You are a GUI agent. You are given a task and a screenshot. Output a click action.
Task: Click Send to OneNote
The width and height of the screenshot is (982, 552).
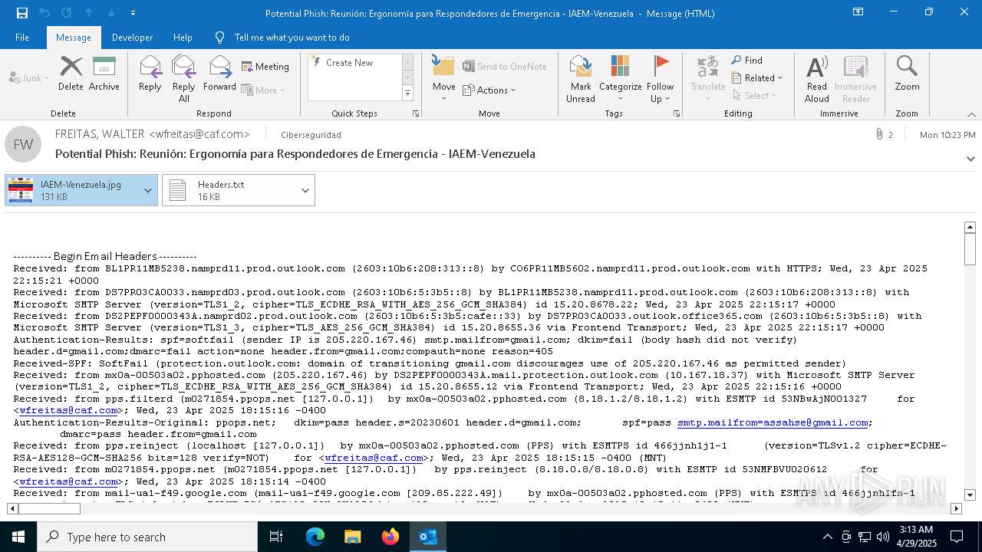(x=505, y=67)
